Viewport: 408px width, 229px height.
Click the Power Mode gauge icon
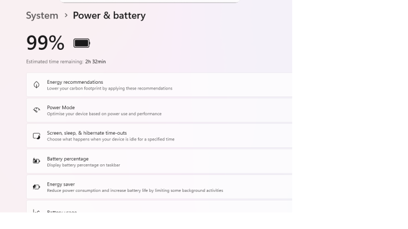pos(37,110)
